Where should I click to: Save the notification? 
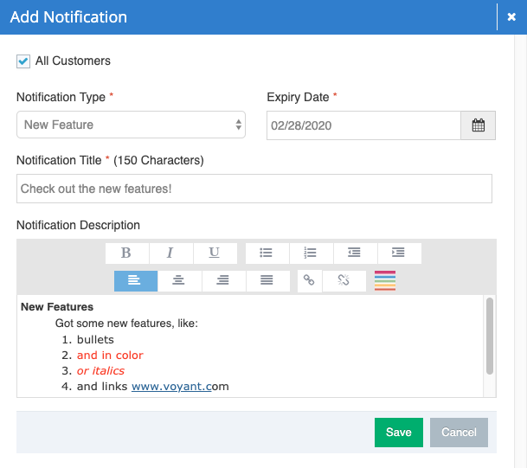tap(398, 433)
